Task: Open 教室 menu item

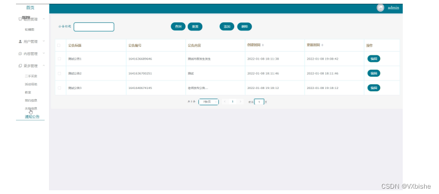Action: (x=28, y=92)
